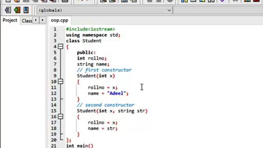Click the green arrow toolbar icon
The width and height of the screenshot is (263, 148).
17,10
